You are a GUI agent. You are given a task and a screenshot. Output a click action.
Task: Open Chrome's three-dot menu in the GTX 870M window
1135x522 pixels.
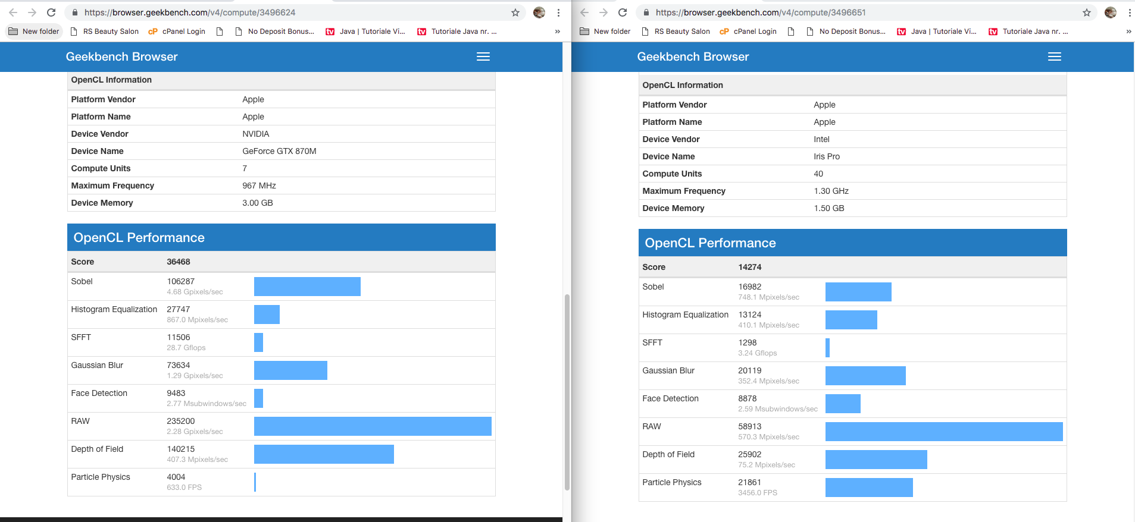click(x=558, y=12)
